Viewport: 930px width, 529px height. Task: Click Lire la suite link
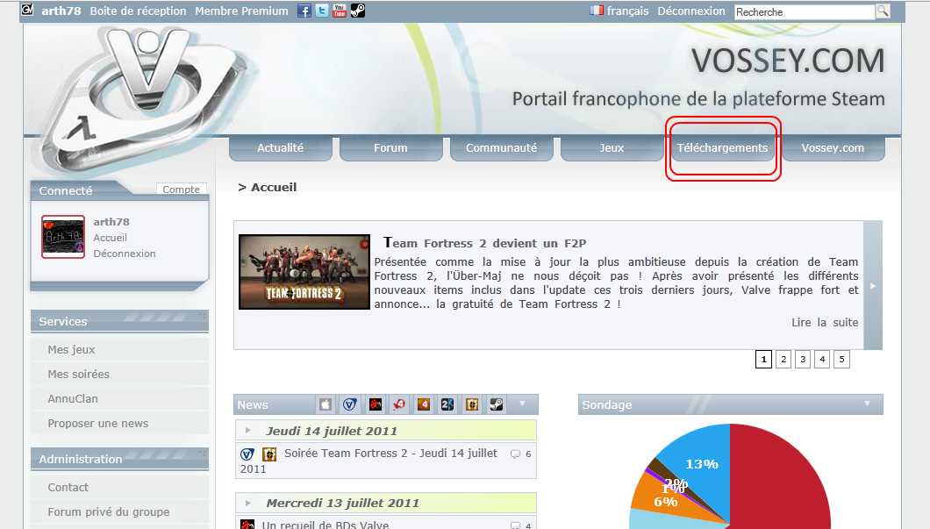[825, 322]
